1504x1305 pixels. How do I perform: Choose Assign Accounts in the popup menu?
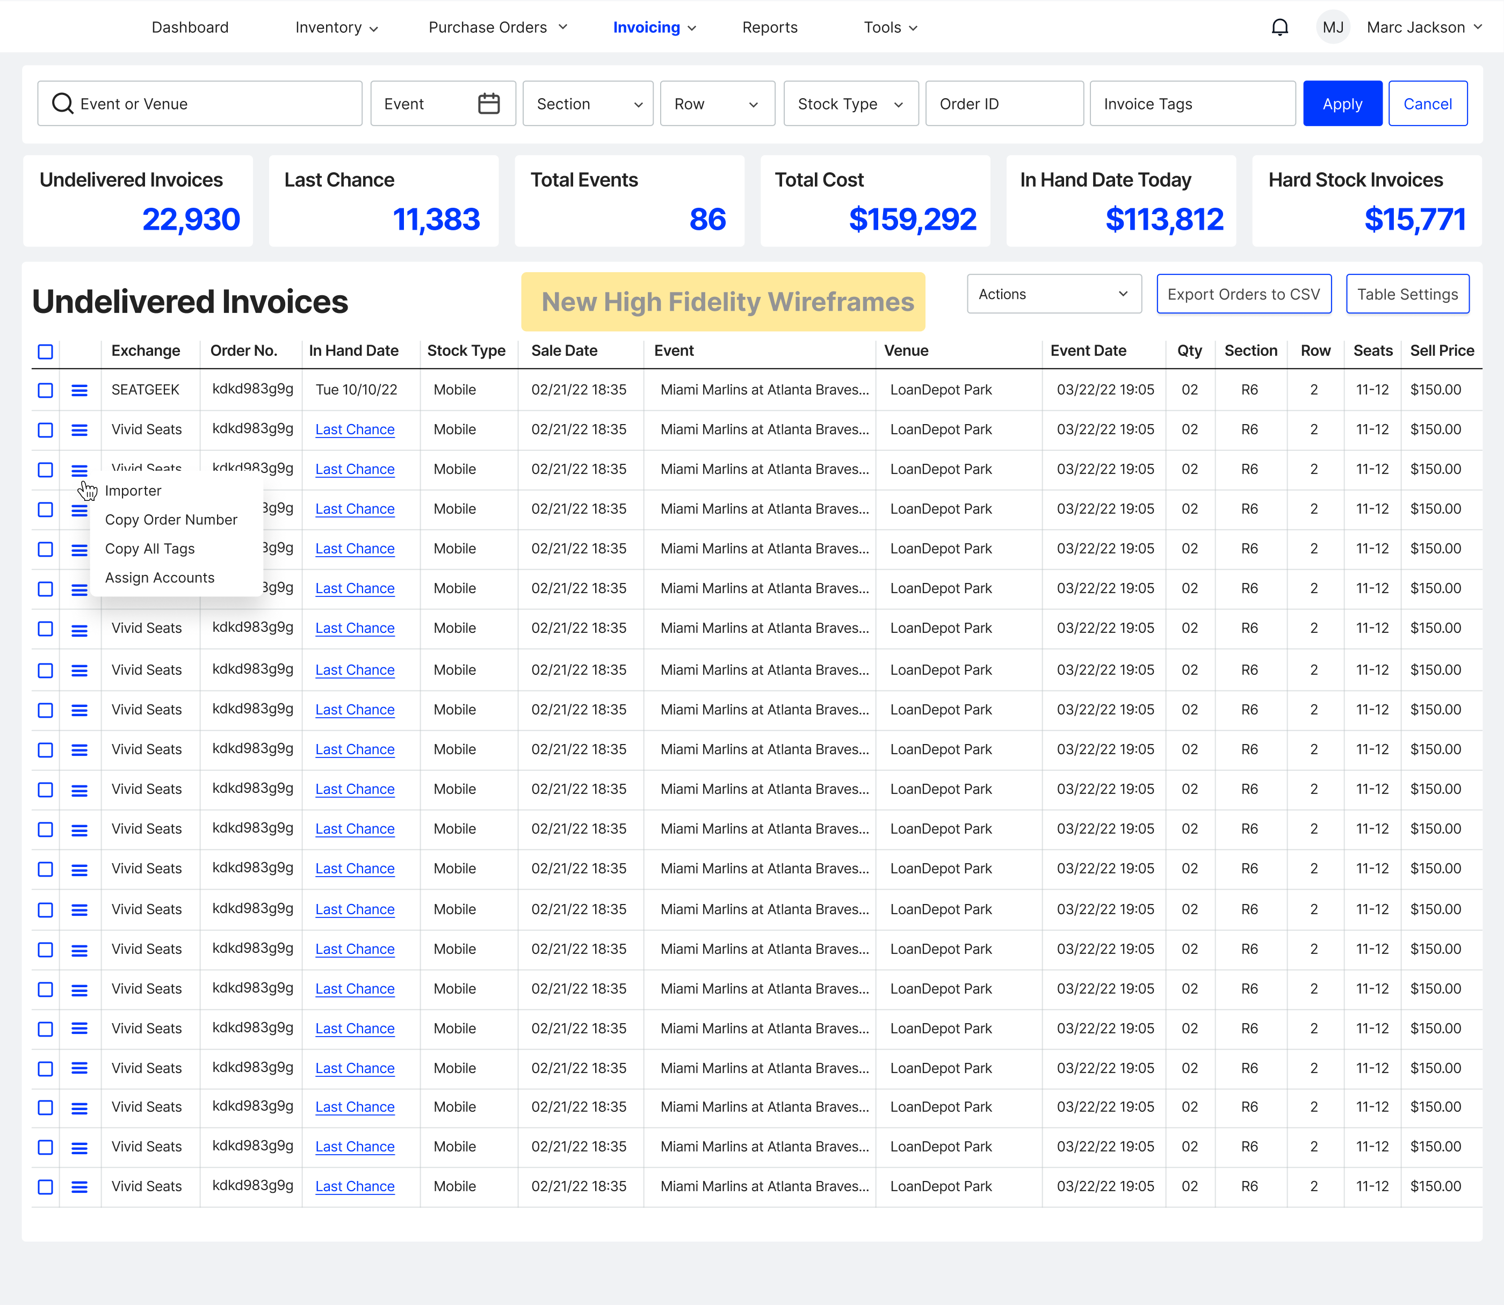click(x=160, y=578)
